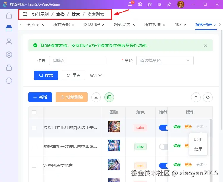The height and width of the screenshot is (182, 223).
Task: Click the 批量删除 button
Action: pos(72,97)
